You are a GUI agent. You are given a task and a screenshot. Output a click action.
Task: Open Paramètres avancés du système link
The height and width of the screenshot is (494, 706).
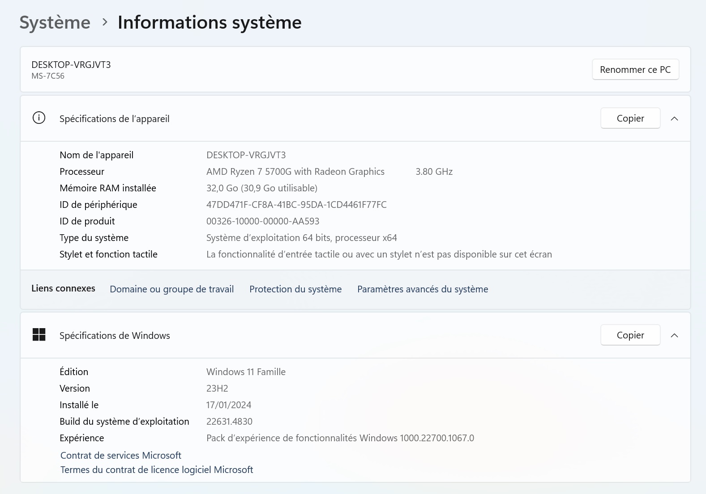pos(423,289)
